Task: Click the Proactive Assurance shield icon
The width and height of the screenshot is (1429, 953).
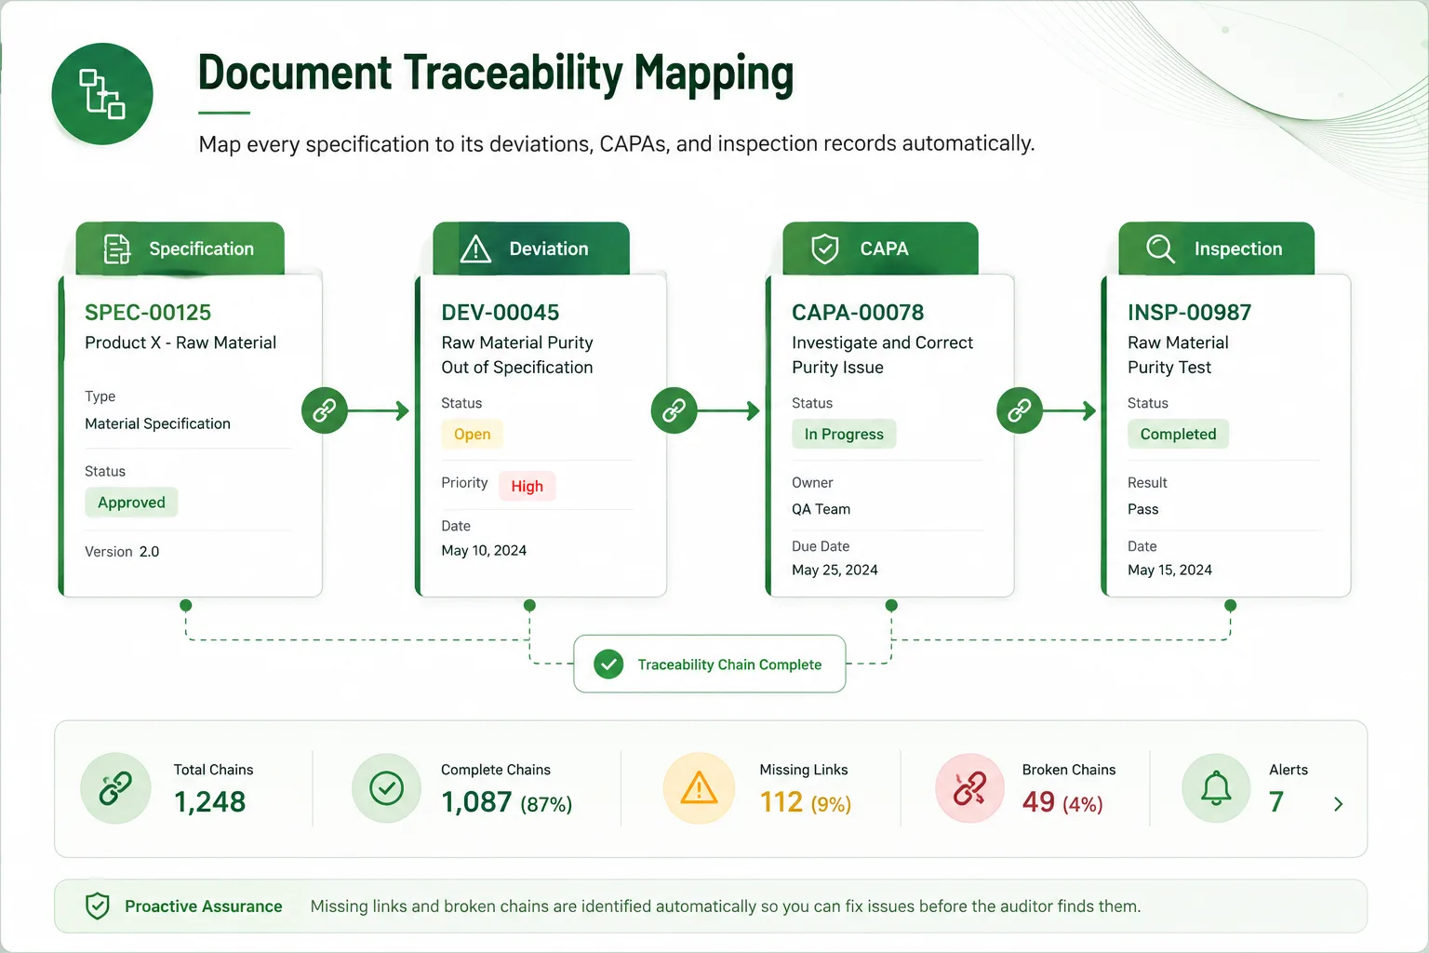Action: [98, 906]
